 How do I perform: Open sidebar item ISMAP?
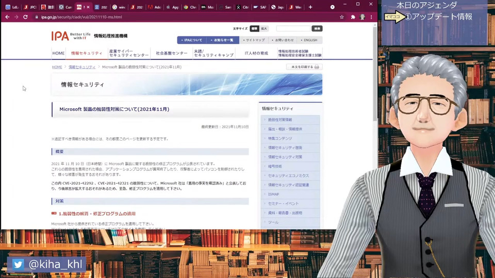coord(290,194)
